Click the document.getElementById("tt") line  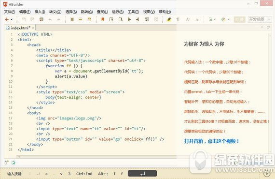(99, 71)
